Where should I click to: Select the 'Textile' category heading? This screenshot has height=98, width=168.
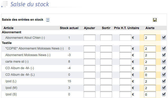pyautogui.click(x=7, y=43)
